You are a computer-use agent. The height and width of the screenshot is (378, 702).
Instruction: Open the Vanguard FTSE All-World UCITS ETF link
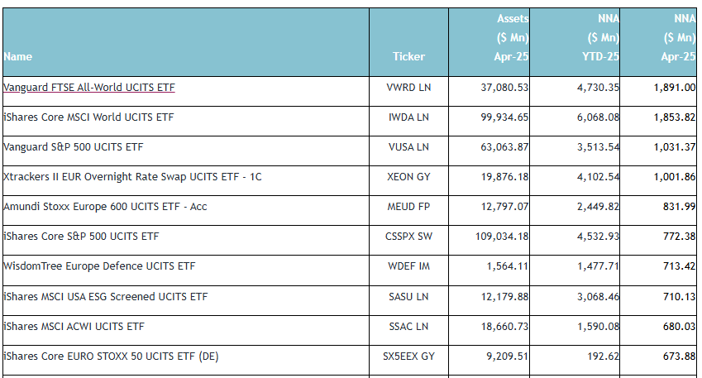[x=89, y=87]
